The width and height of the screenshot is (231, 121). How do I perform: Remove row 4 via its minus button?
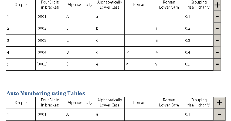[217, 52]
